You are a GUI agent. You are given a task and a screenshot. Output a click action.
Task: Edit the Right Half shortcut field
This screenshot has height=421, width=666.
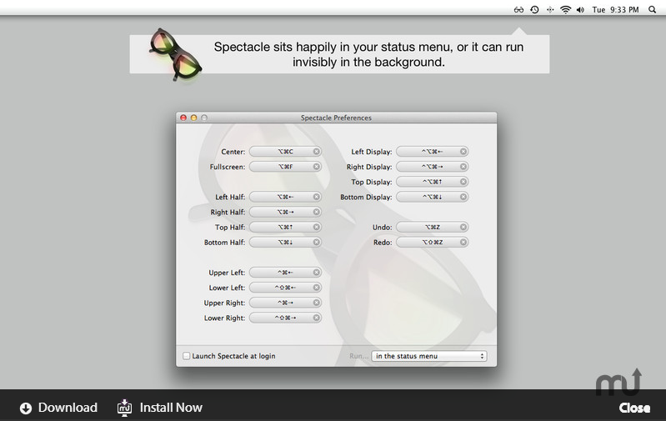285,212
